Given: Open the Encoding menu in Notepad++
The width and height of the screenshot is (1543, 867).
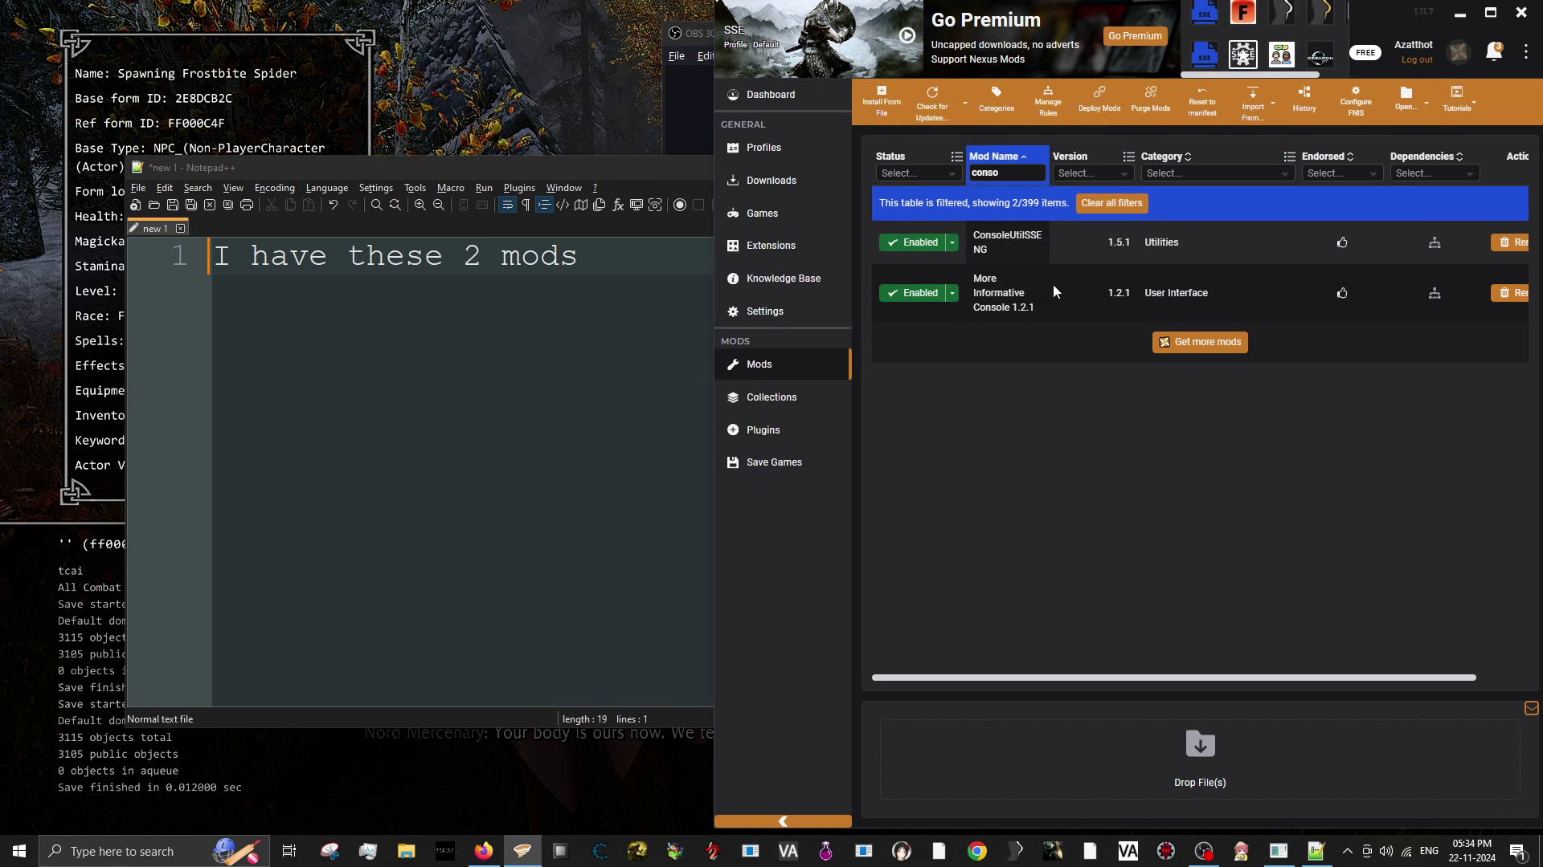Looking at the screenshot, I should [x=274, y=188].
